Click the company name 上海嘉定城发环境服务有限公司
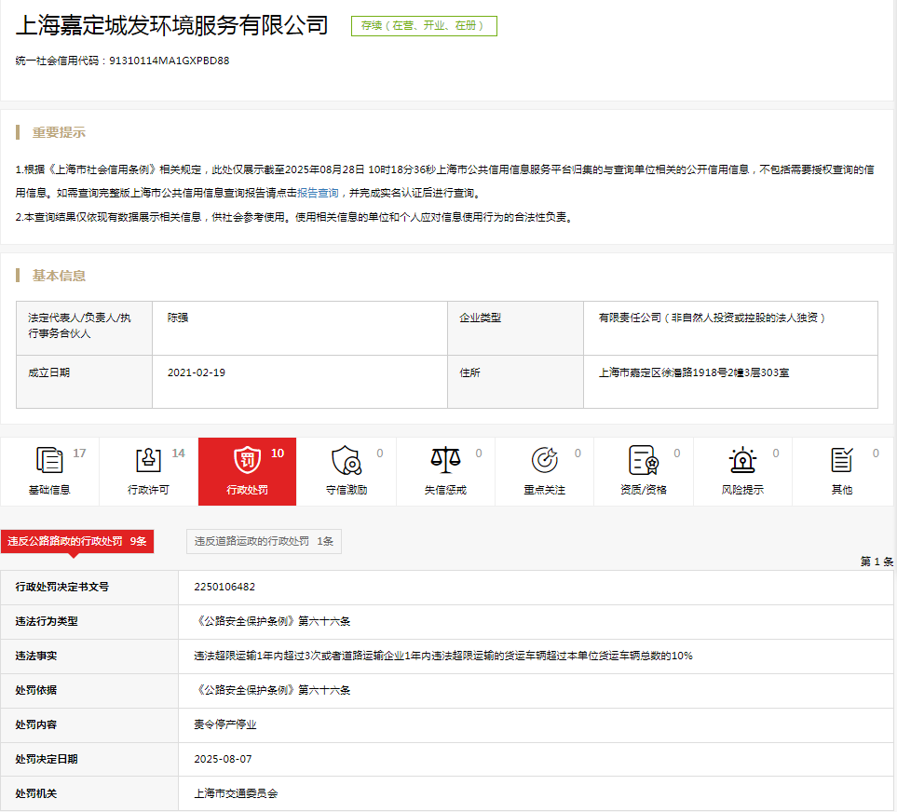Image resolution: width=897 pixels, height=812 pixels. pos(172,26)
